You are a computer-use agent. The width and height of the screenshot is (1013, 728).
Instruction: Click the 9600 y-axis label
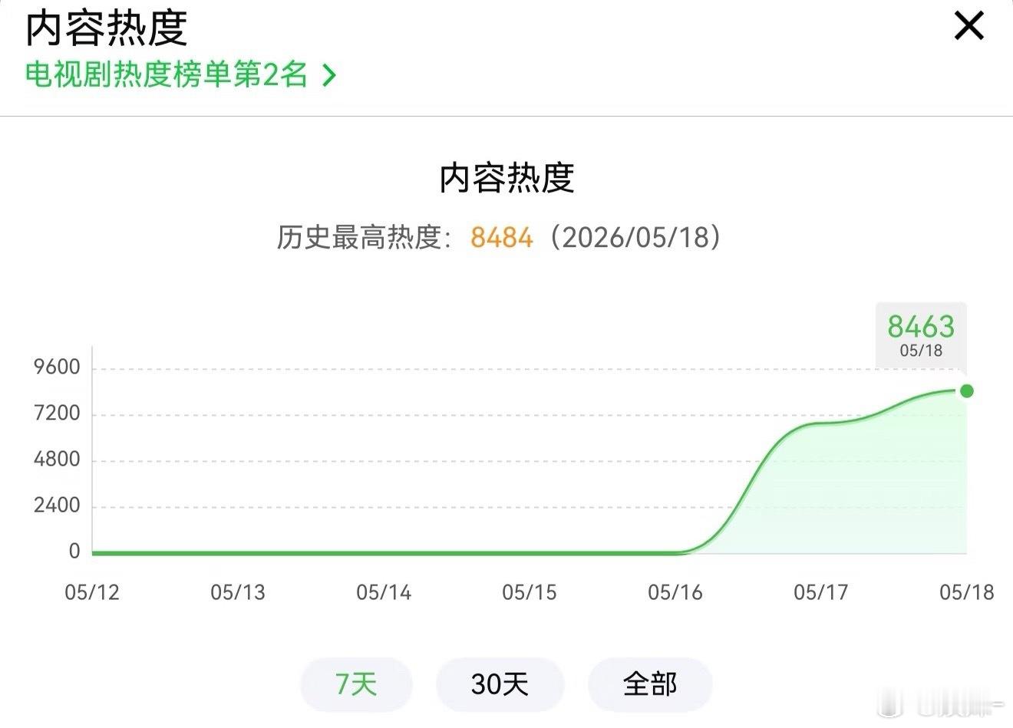pos(57,367)
